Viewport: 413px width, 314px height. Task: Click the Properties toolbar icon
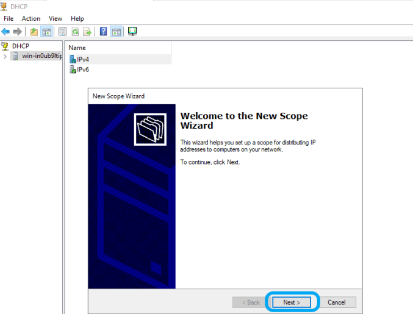click(63, 32)
